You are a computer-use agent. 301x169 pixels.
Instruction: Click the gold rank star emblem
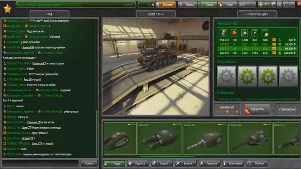8,8
